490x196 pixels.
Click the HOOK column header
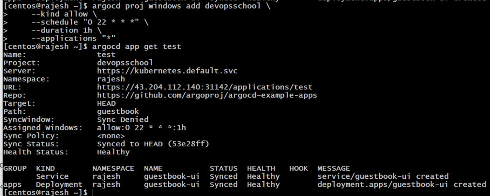299,168
